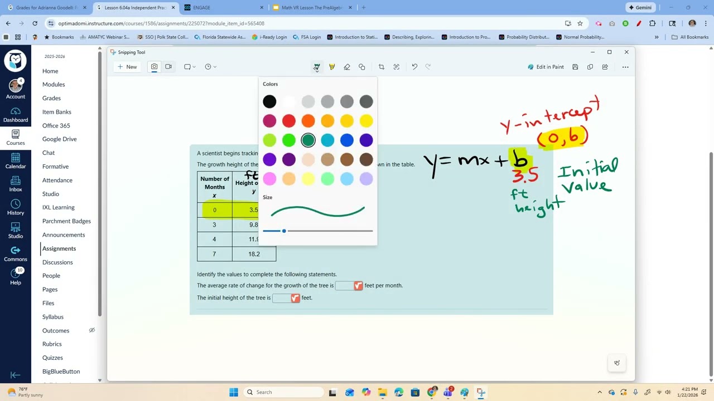714x401 pixels.
Task: Select the ballpoint pen tool in Snipping Tool
Action: pyautogui.click(x=316, y=67)
